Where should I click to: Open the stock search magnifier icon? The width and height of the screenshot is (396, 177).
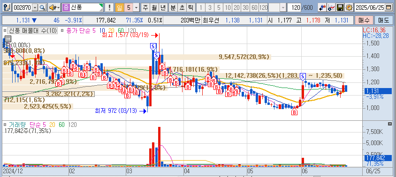[x=43, y=7]
